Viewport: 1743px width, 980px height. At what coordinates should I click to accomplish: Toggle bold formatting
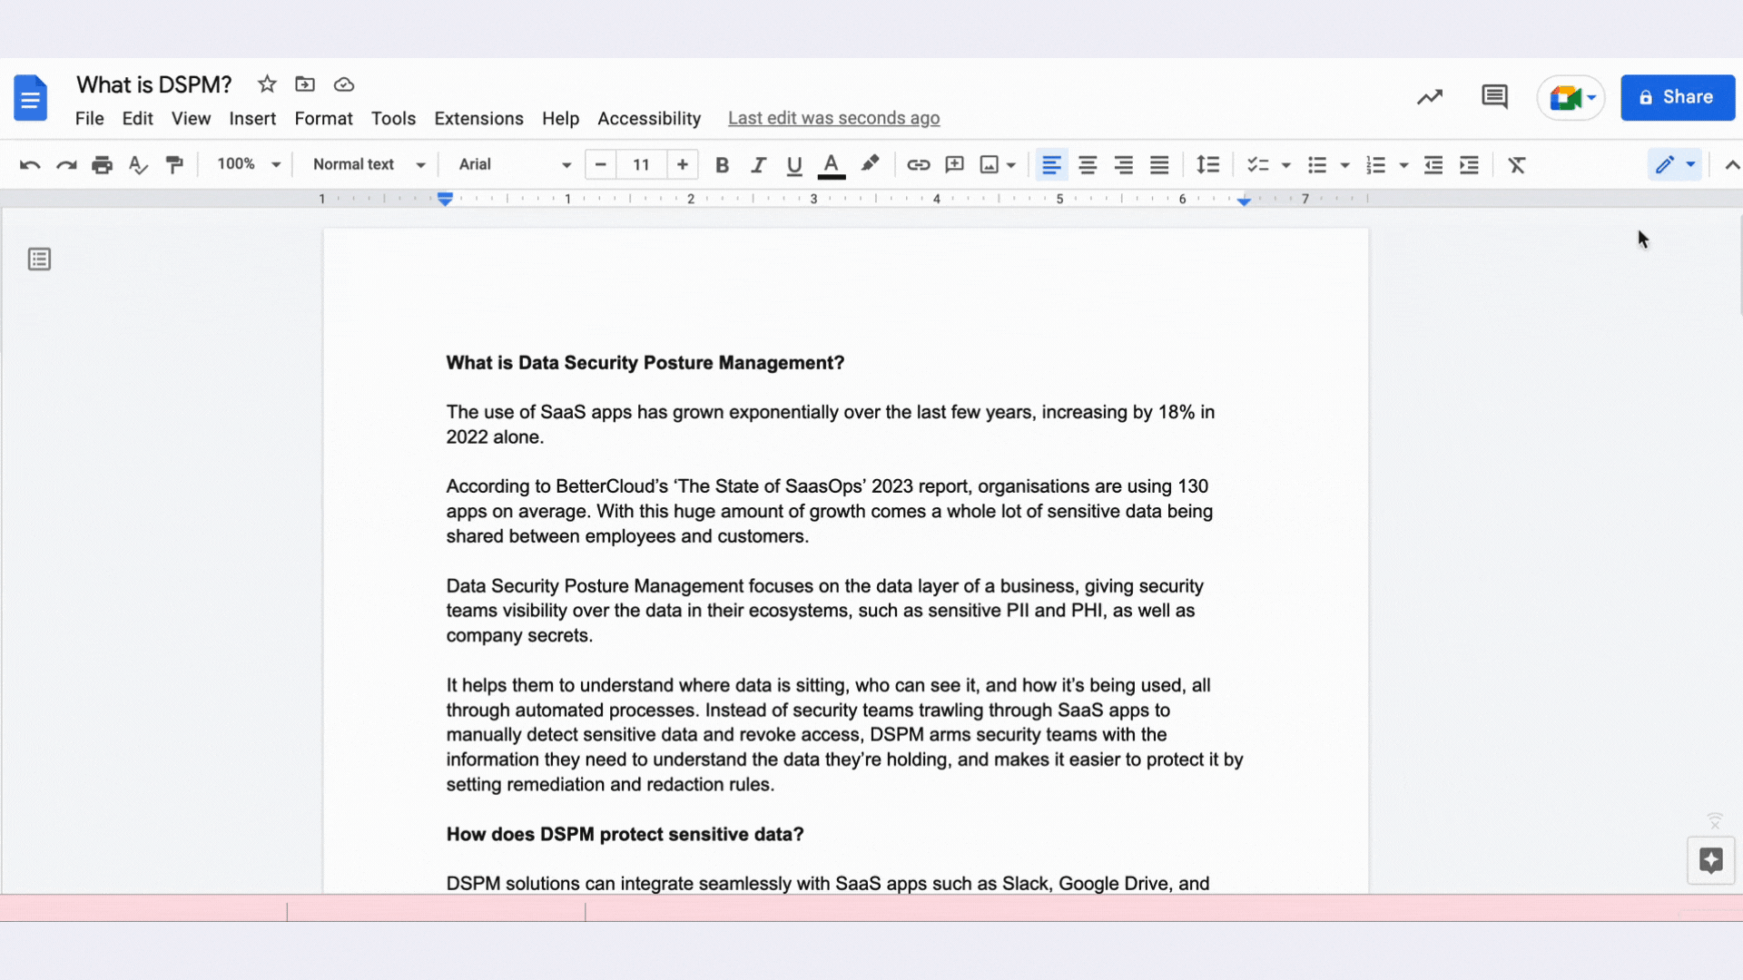click(x=722, y=164)
